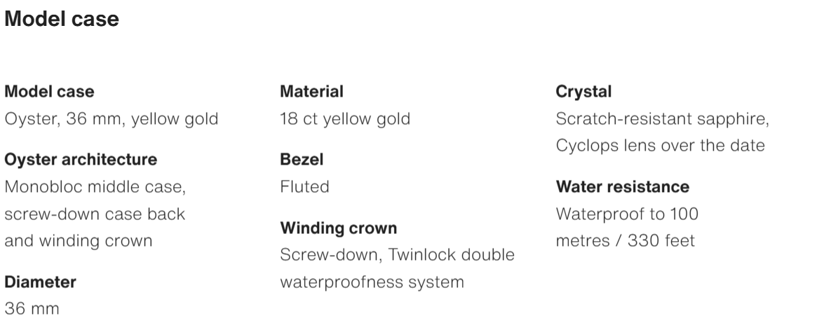Click the and winding crown line
This screenshot has width=831, height=330.
pyautogui.click(x=79, y=241)
